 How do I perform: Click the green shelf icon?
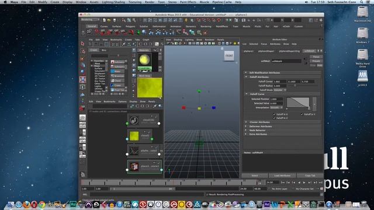(x=138, y=32)
